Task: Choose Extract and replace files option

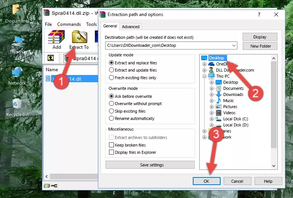Action: click(111, 63)
